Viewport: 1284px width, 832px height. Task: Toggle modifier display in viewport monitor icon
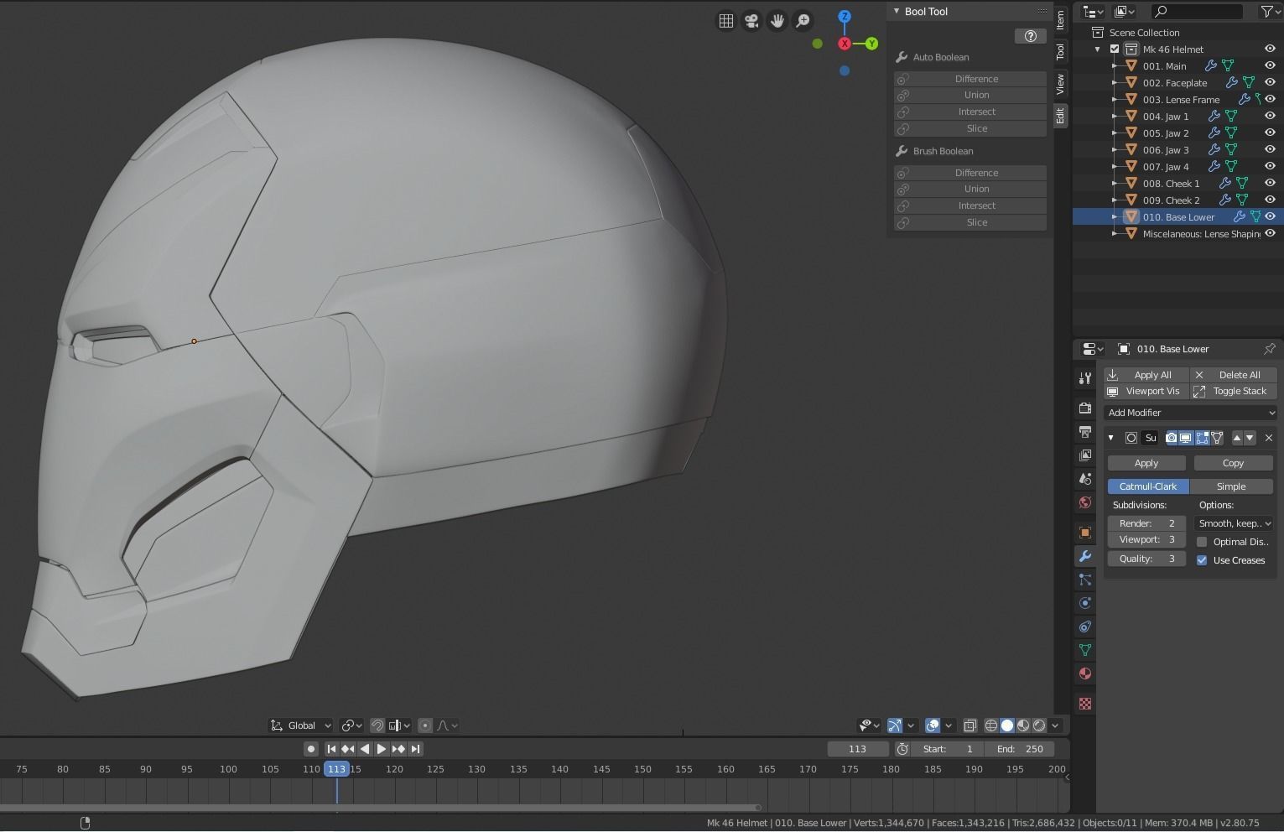tap(1186, 438)
